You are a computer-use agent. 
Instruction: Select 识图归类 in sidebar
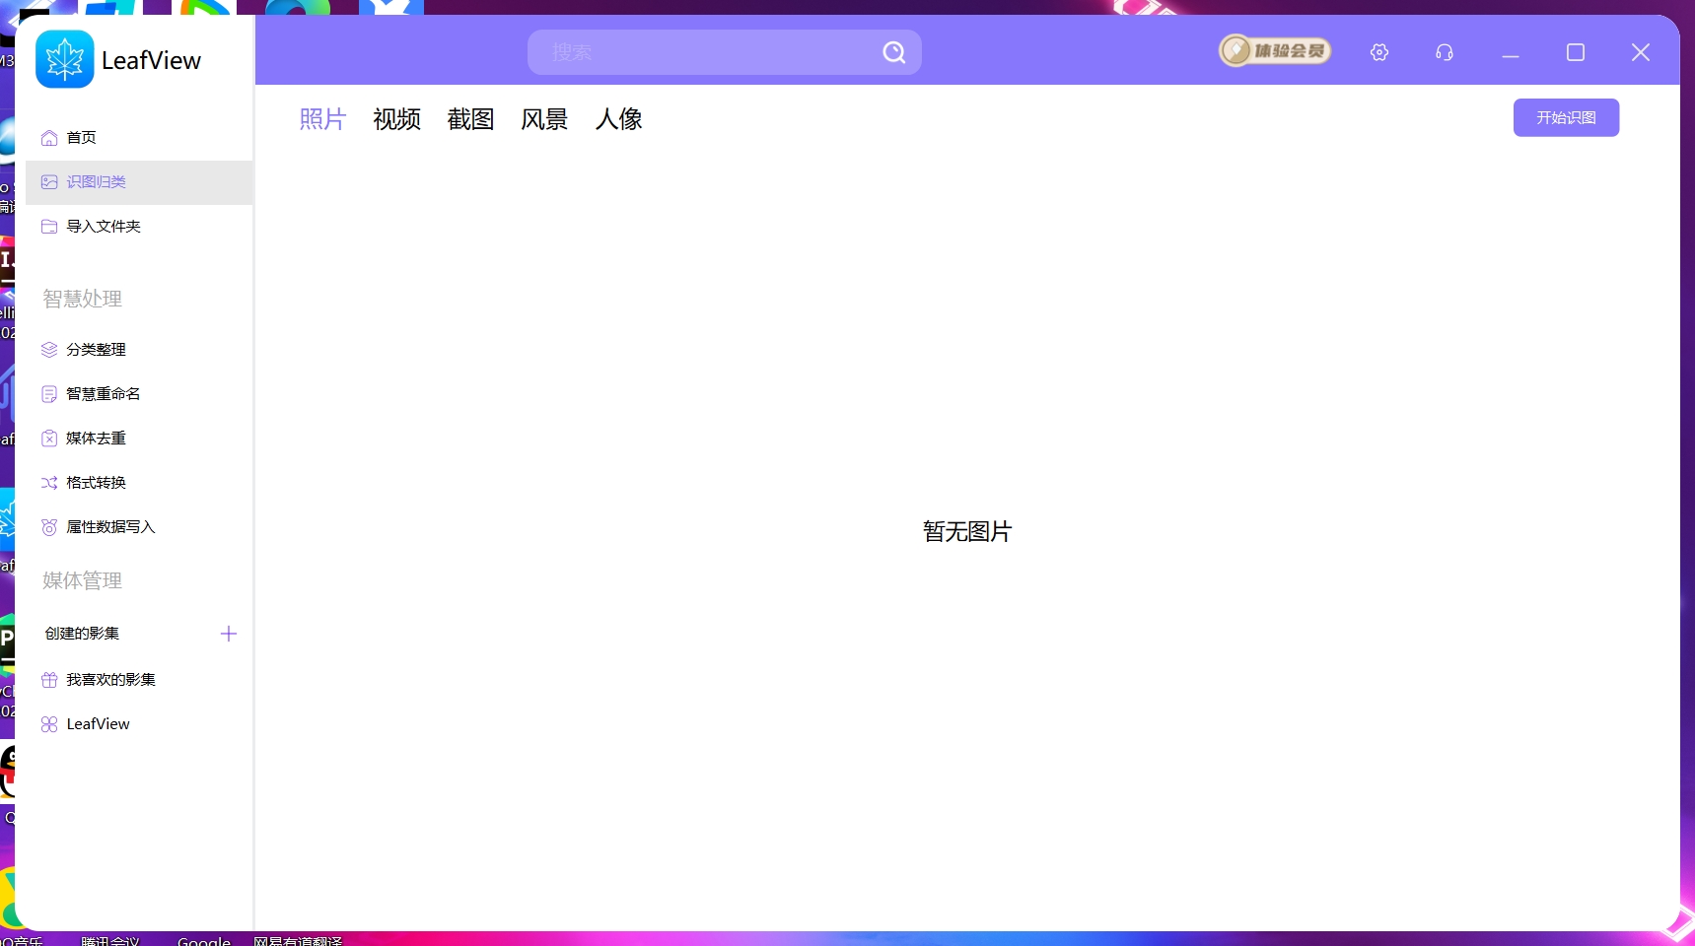[x=139, y=182]
